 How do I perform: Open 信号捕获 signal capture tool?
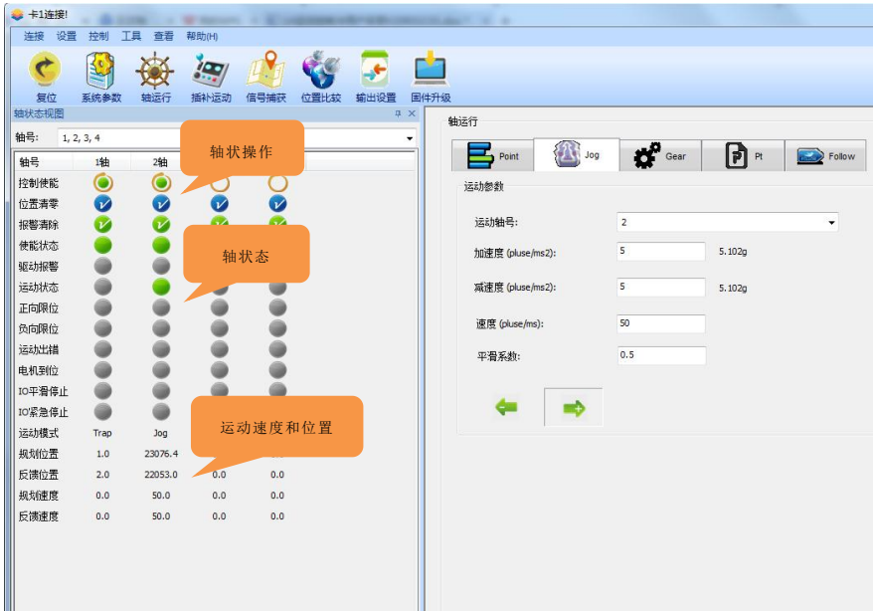coord(265,70)
